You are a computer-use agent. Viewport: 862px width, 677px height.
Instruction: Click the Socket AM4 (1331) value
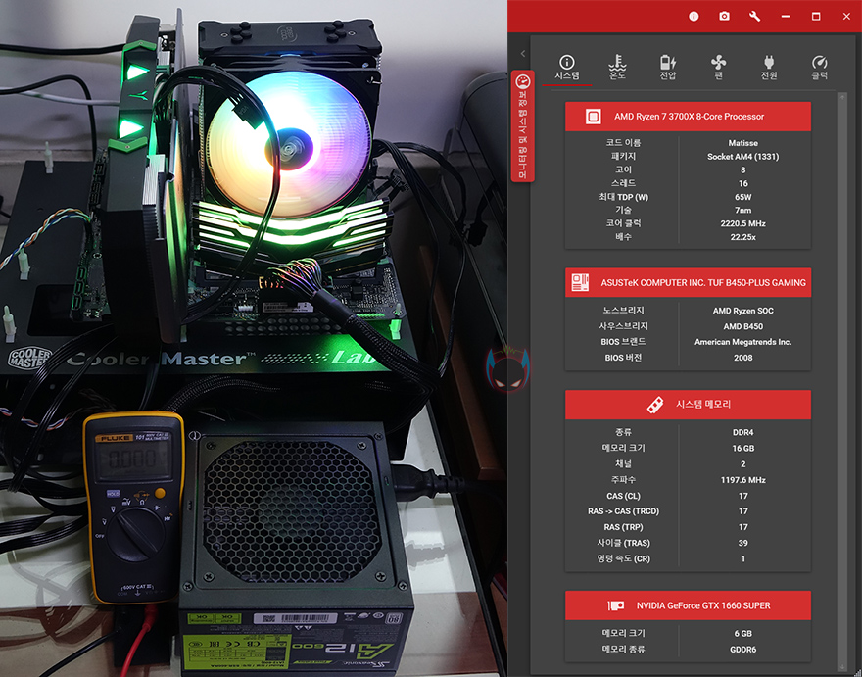(x=743, y=156)
